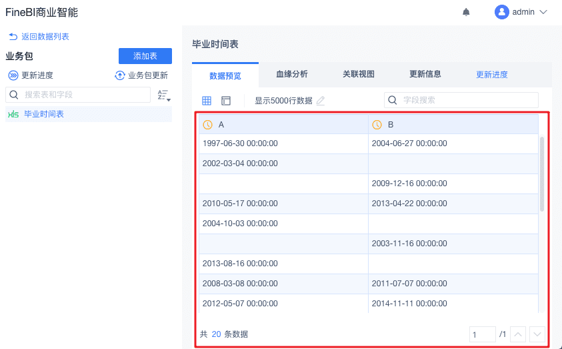Viewport: 562px width, 349px height.
Task: Click the clock type icon of column B
Action: pos(377,125)
